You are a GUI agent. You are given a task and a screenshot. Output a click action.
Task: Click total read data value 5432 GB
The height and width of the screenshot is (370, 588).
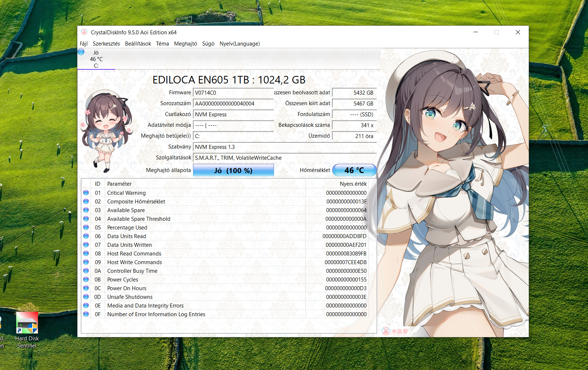[354, 93]
